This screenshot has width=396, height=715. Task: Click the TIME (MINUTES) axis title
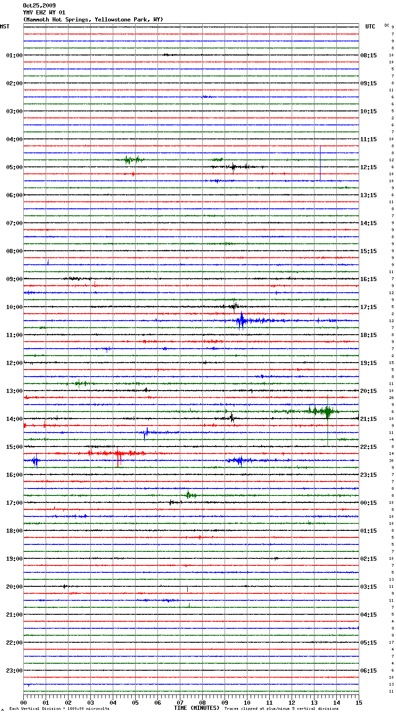197,708
